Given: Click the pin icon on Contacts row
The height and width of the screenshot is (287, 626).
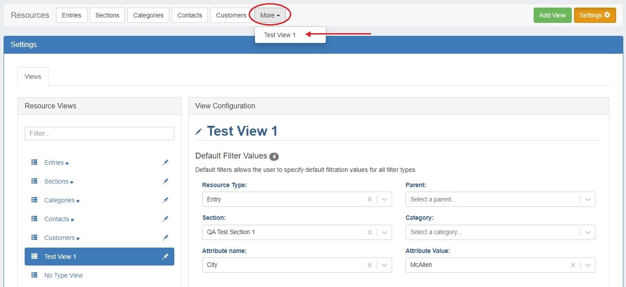Looking at the screenshot, I should click(165, 219).
